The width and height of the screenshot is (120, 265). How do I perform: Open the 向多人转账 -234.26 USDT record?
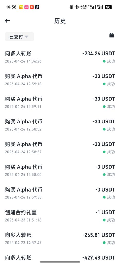tap(60, 57)
